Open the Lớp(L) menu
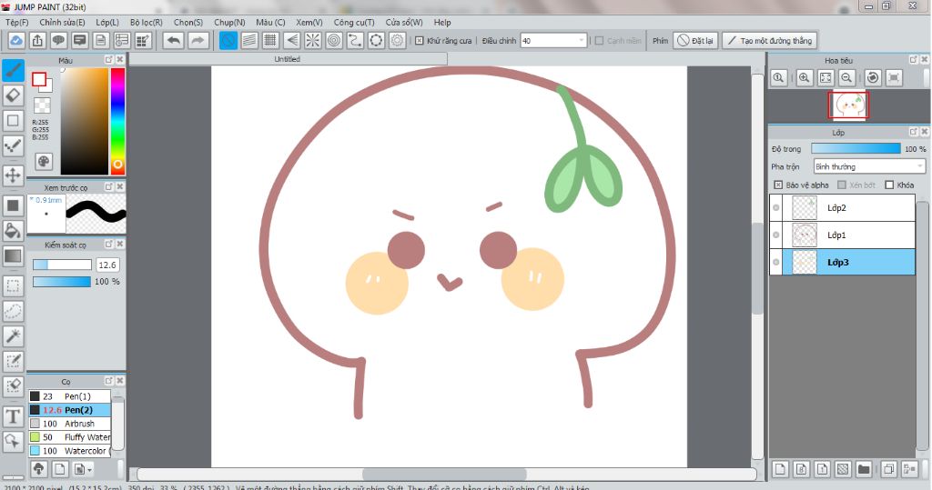Image resolution: width=932 pixels, height=490 pixels. pos(107,22)
